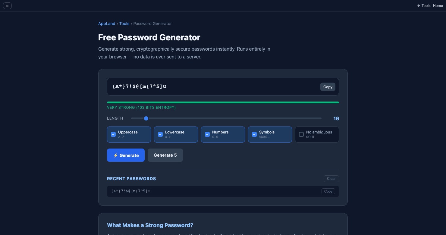Uncheck the Lowercase a–z option
The image size is (446, 235).
[160, 134]
